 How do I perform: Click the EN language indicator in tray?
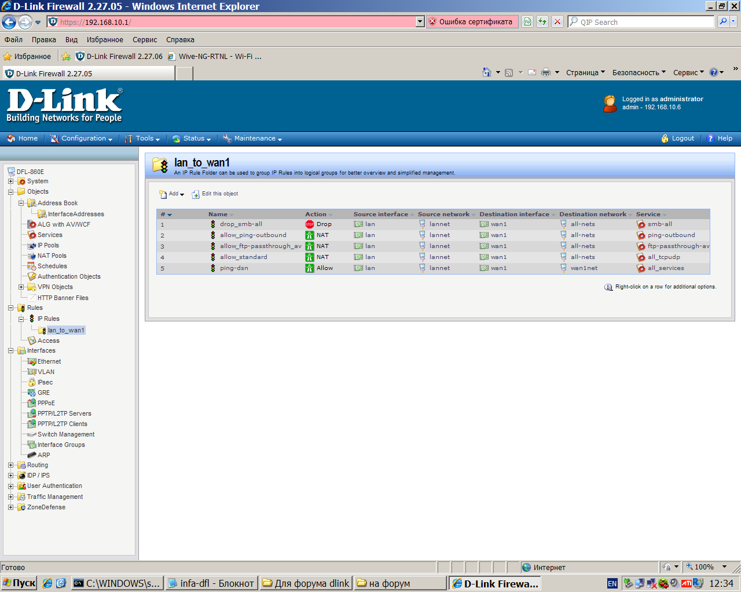612,584
